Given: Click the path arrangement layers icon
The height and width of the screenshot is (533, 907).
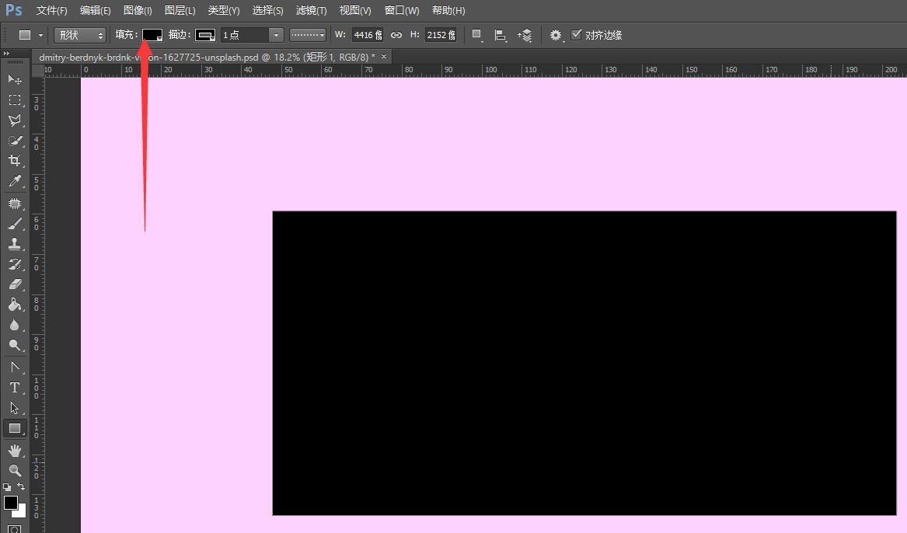Looking at the screenshot, I should click(525, 35).
